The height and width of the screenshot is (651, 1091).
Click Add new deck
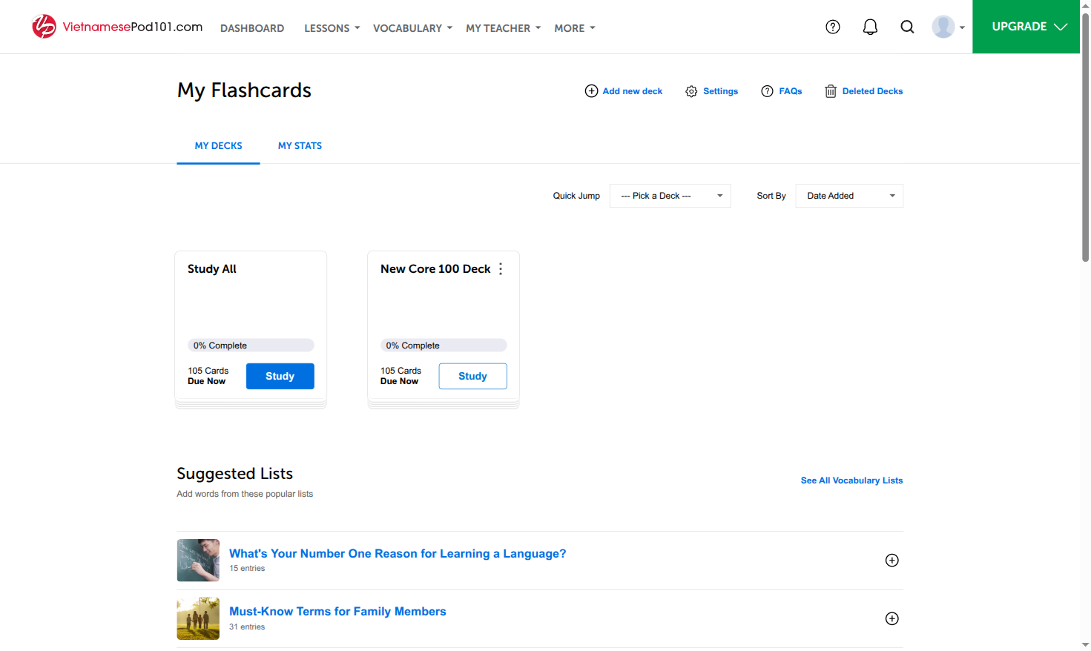[x=624, y=91]
